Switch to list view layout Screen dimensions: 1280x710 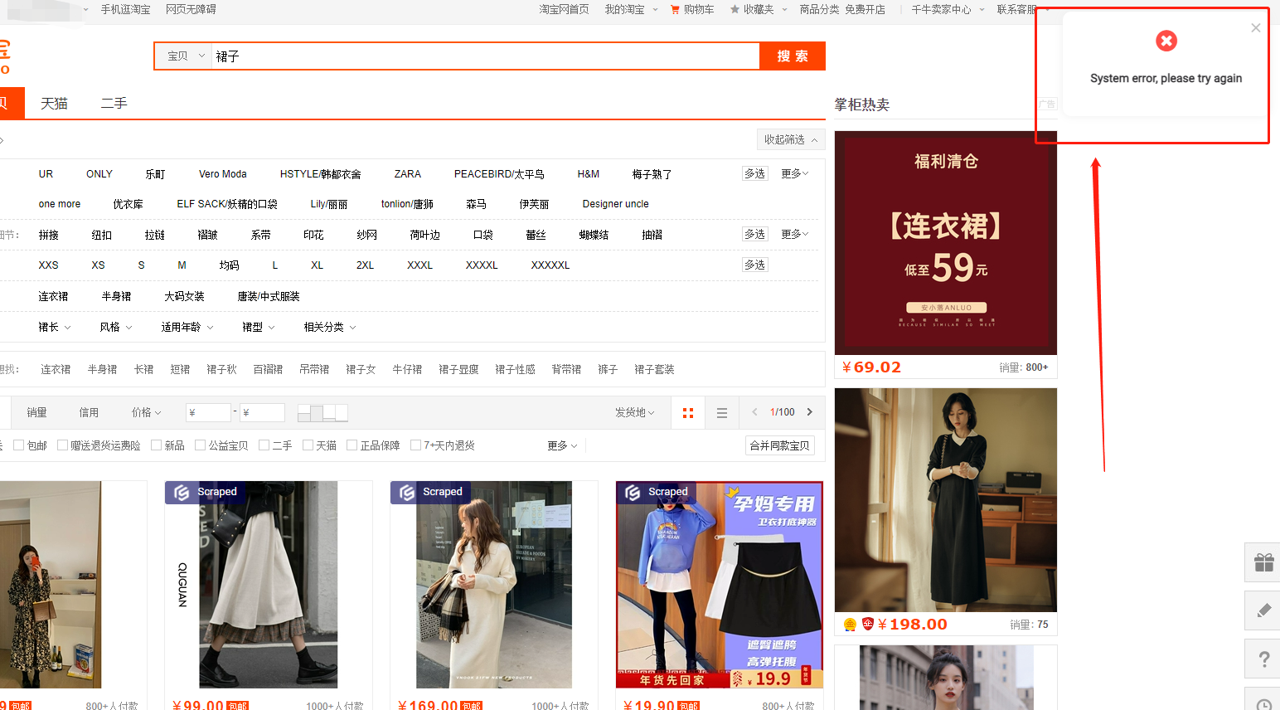(722, 412)
